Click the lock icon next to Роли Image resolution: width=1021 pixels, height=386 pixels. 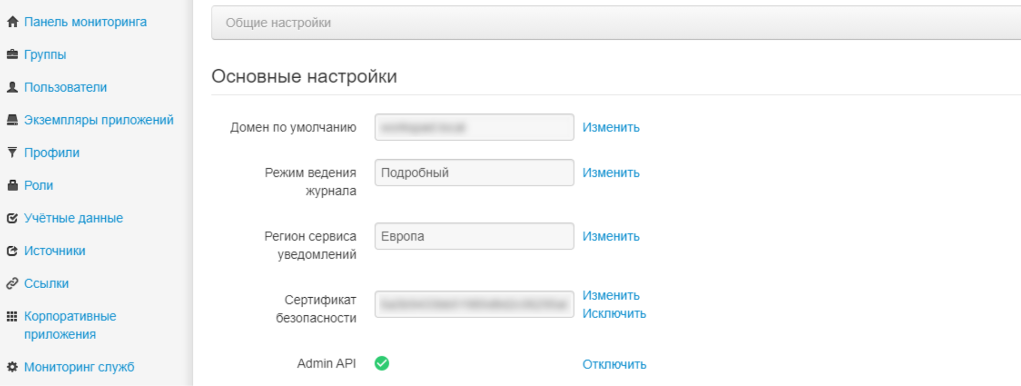coord(12,186)
